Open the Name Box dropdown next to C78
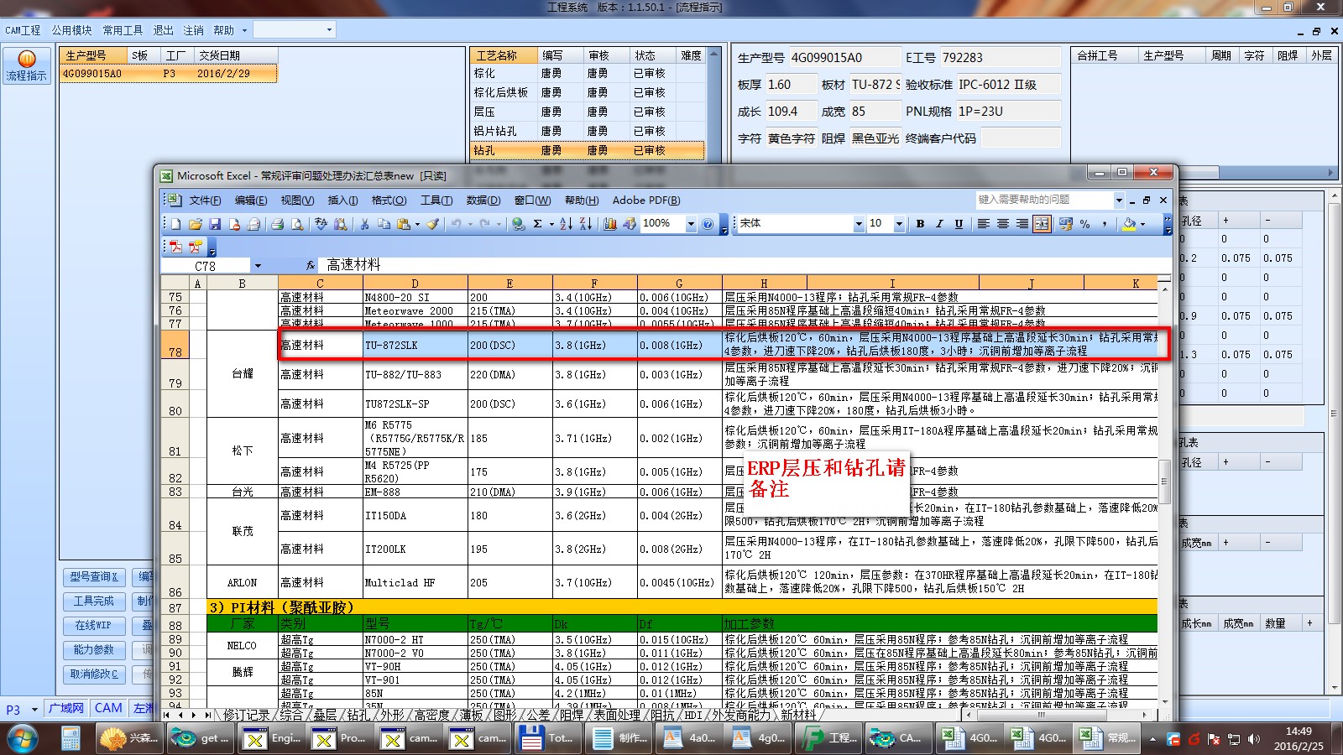 [258, 266]
